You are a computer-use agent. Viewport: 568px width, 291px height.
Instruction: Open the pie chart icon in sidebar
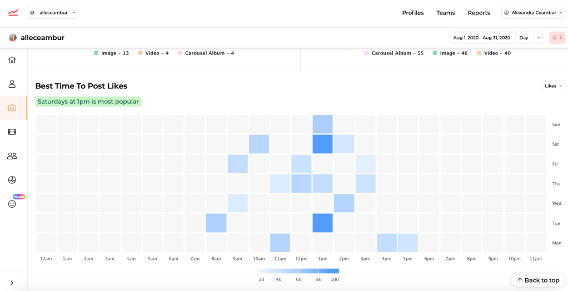(x=12, y=180)
